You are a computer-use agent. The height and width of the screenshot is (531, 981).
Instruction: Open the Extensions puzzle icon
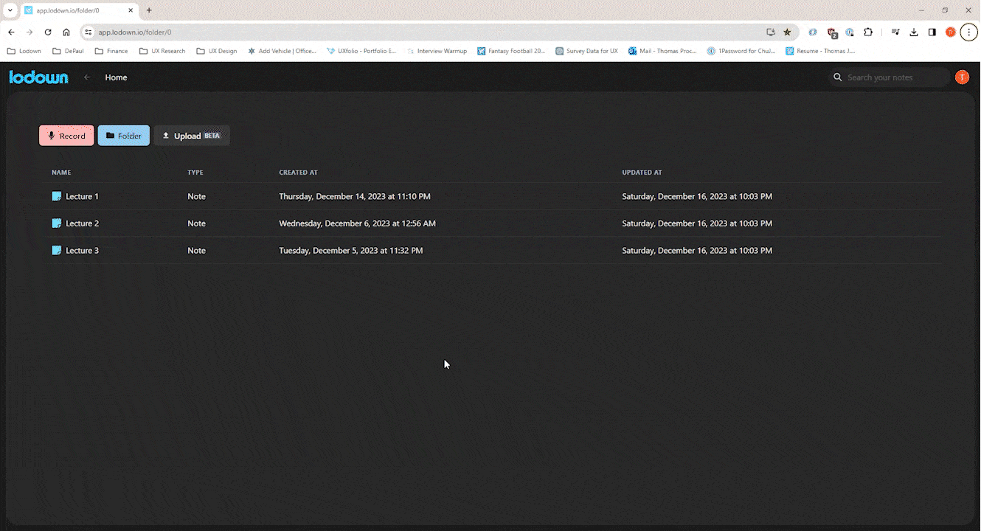(868, 32)
